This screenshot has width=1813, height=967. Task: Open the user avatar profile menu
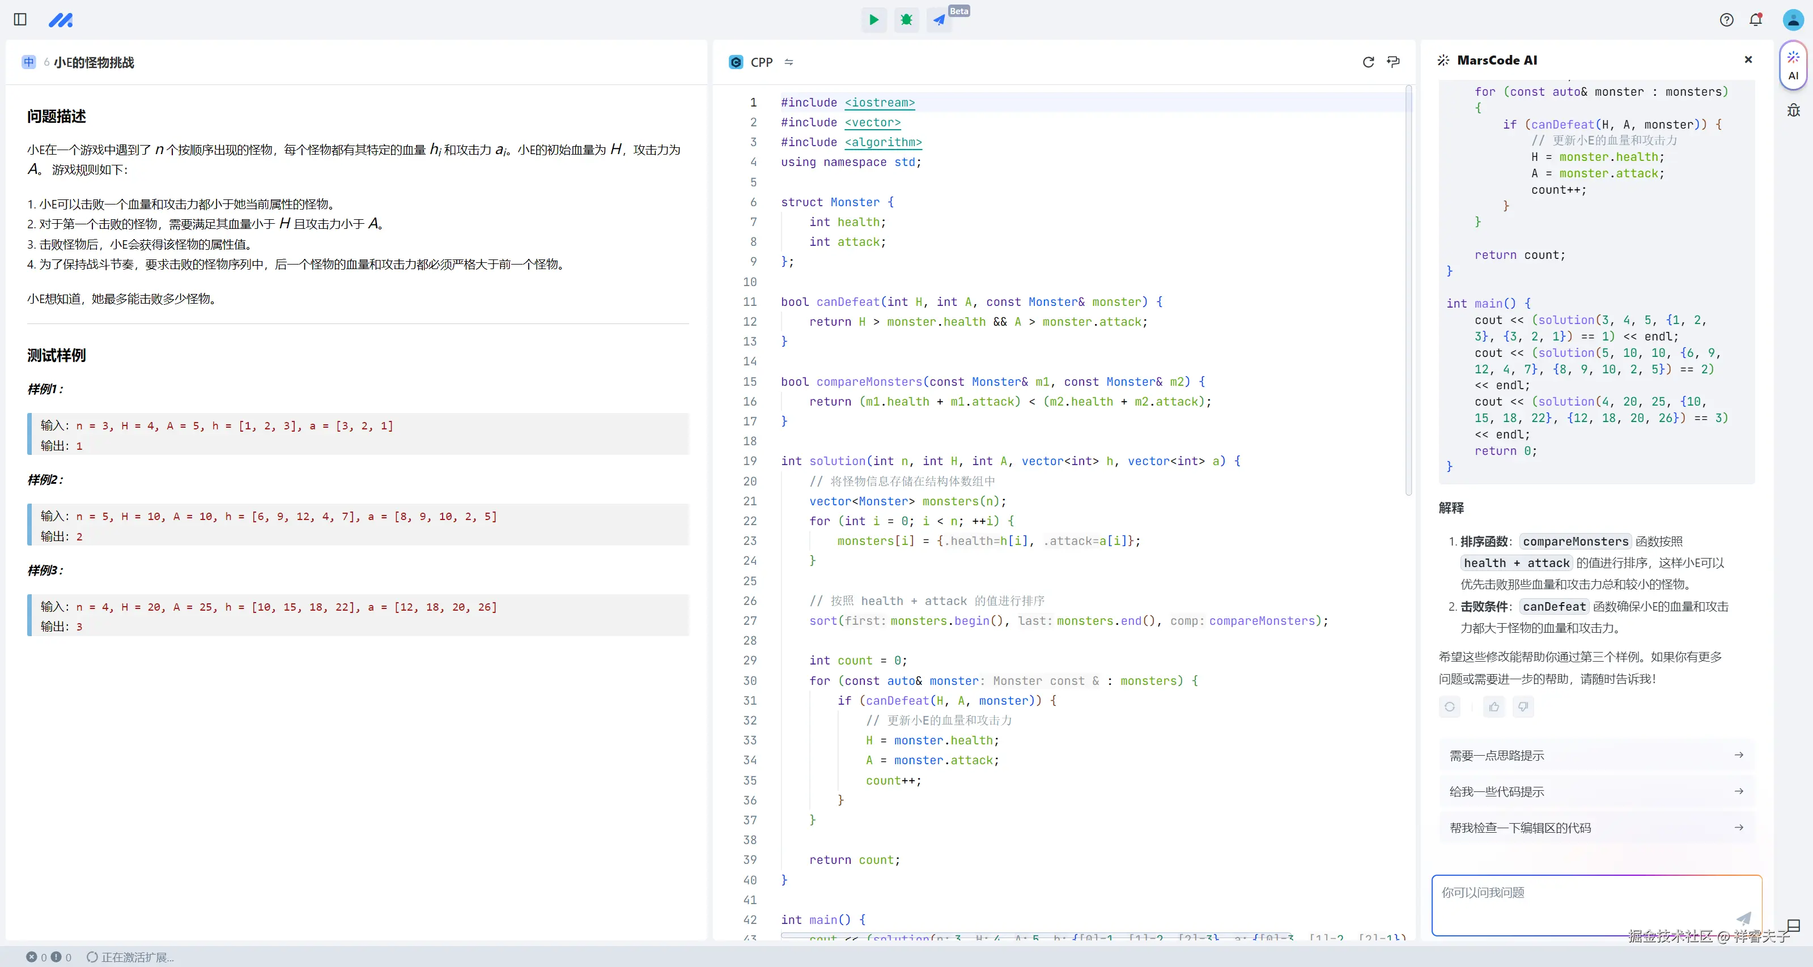(x=1793, y=20)
